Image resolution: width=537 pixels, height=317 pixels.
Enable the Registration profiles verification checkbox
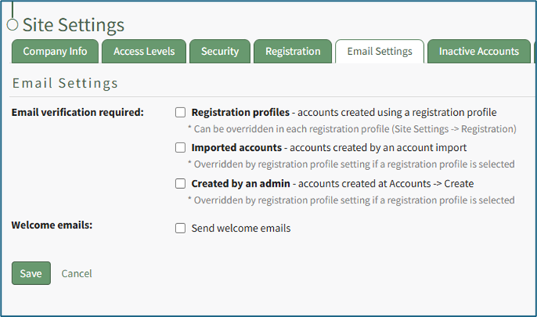click(181, 112)
